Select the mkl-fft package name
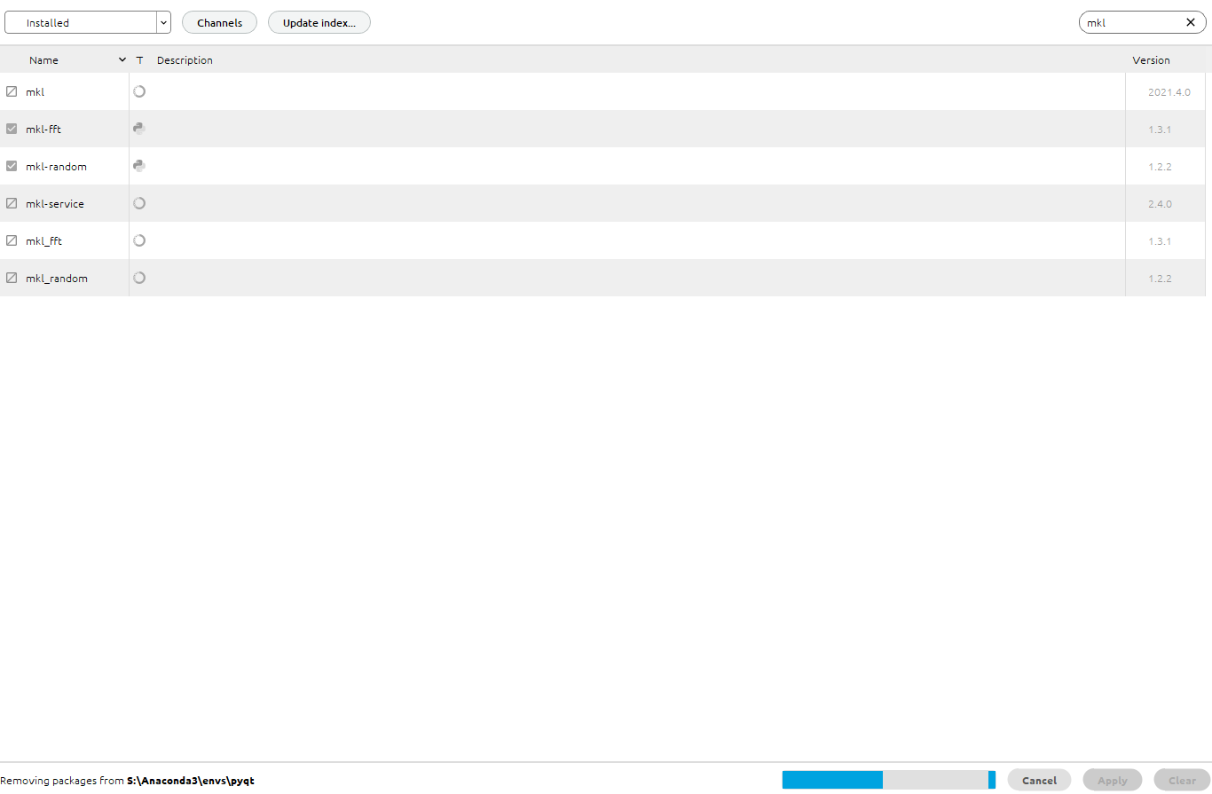 43,129
